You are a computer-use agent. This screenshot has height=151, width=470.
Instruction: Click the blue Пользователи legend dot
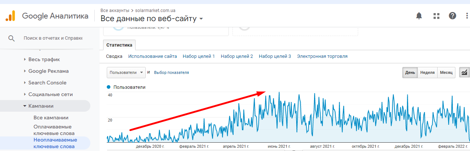109,87
